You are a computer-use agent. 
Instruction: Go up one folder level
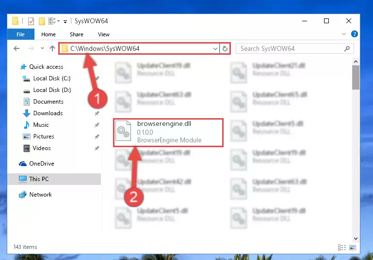pos(52,48)
